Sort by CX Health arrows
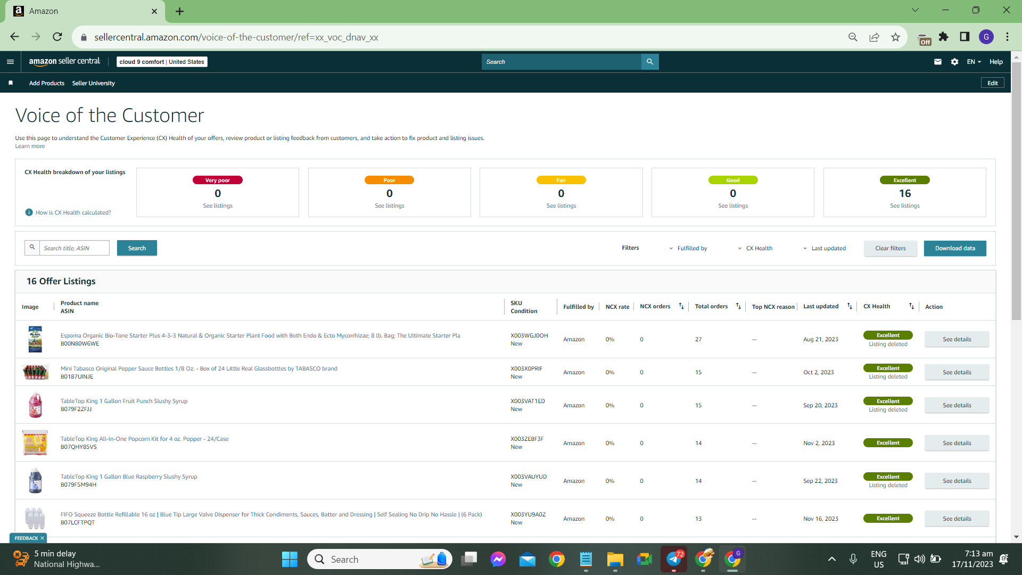Screen dimensions: 1022x575 coord(911,306)
